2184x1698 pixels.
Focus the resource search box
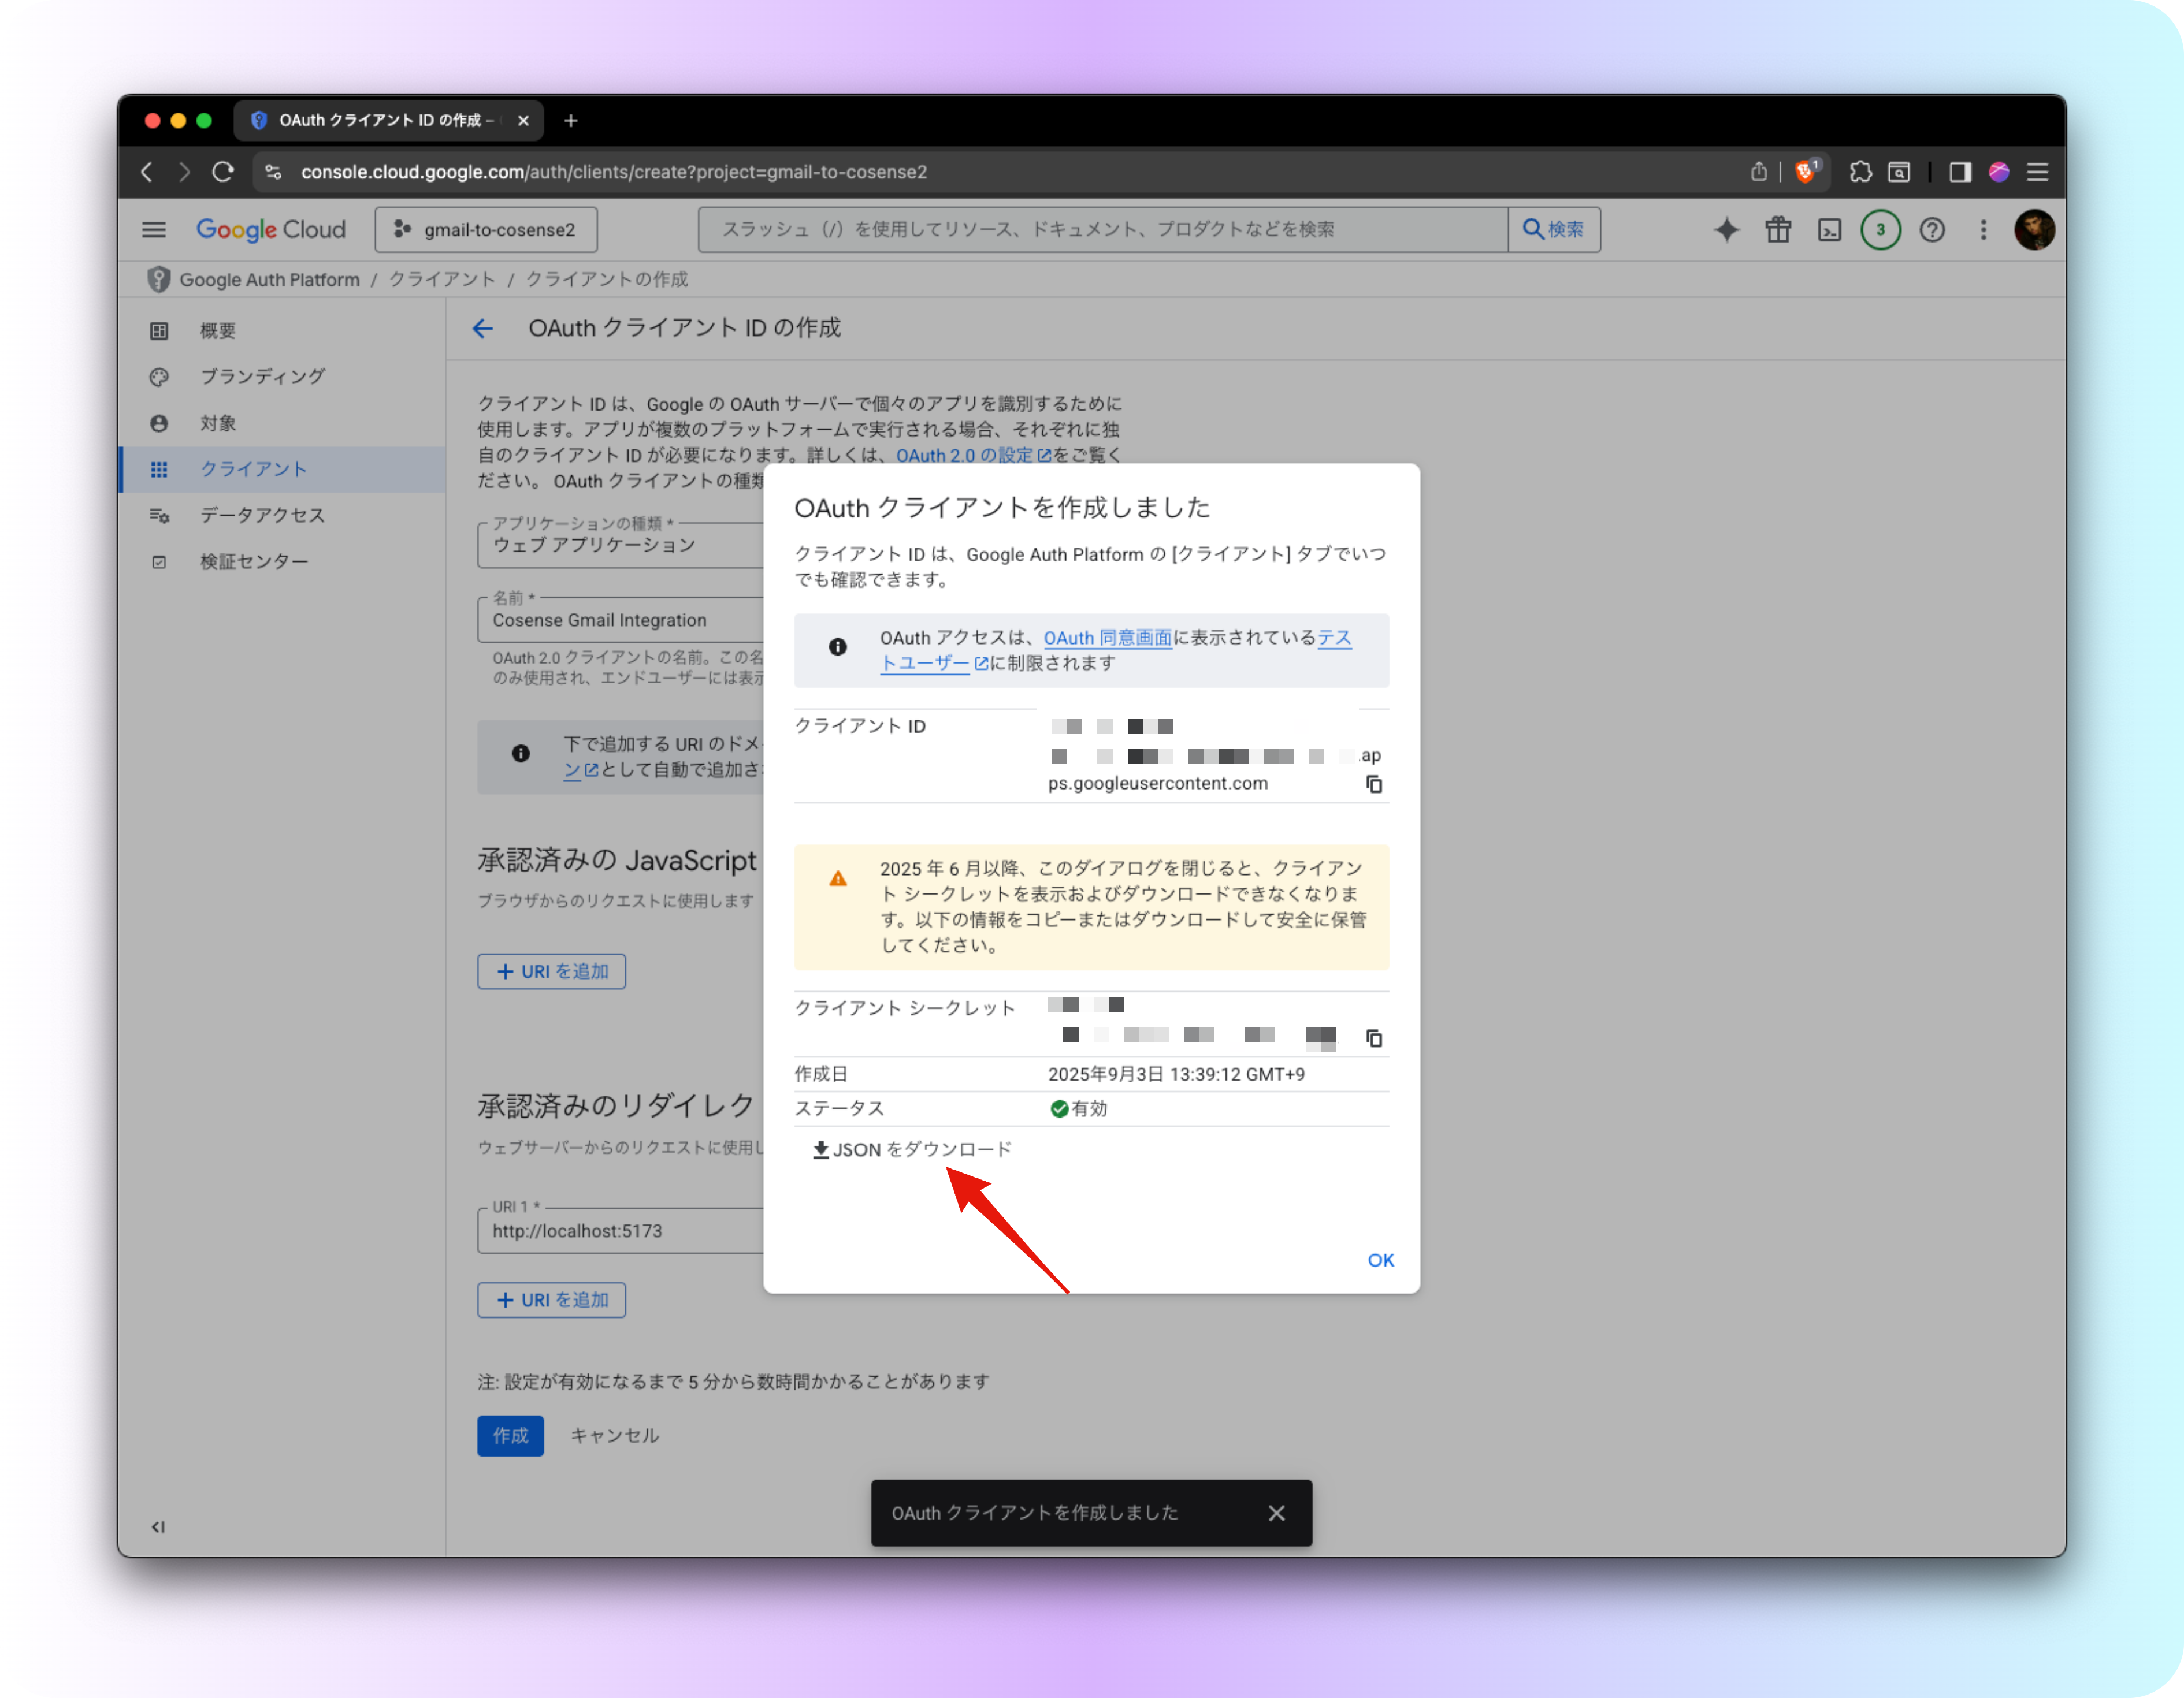click(1103, 230)
